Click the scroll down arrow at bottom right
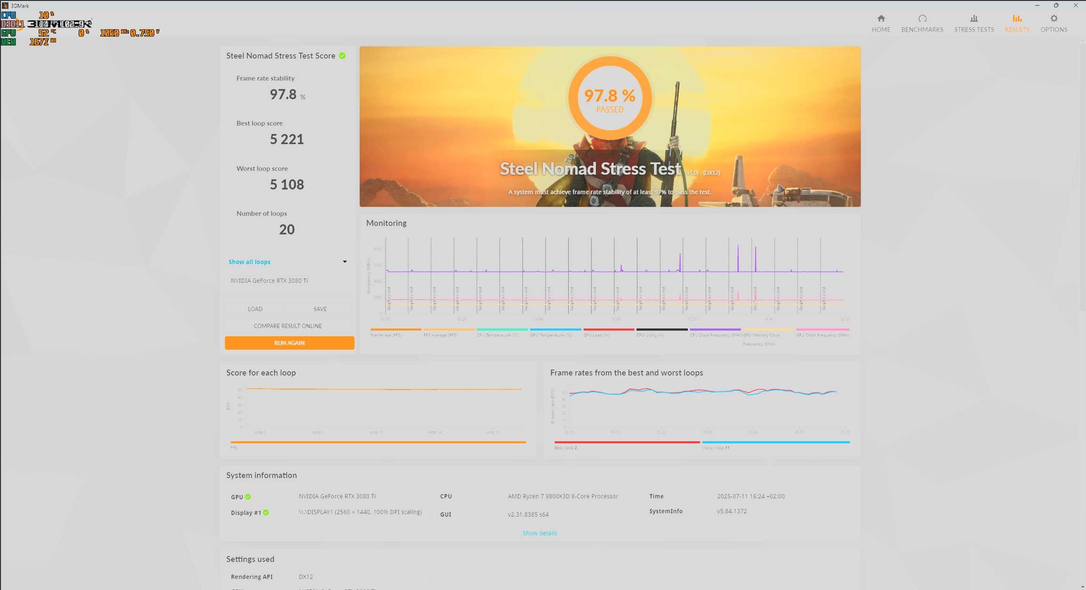 (1083, 587)
